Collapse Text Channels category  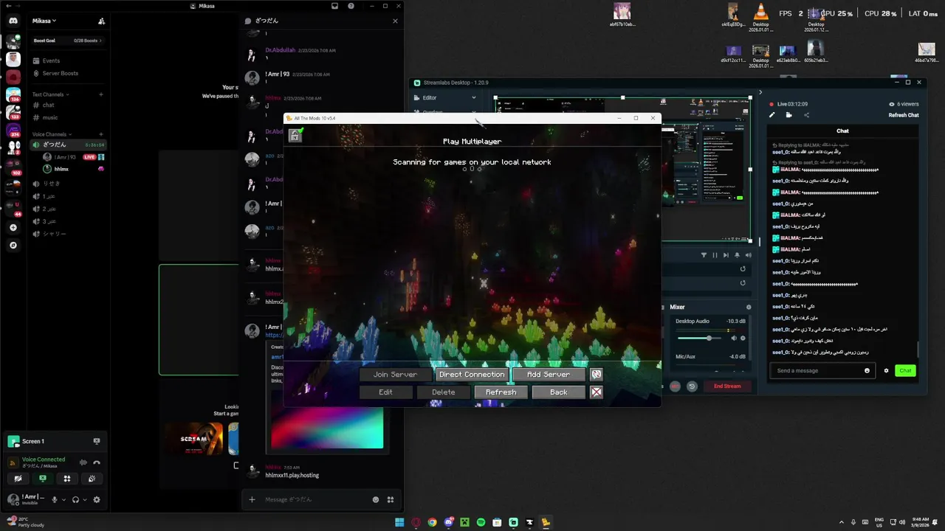[50, 94]
